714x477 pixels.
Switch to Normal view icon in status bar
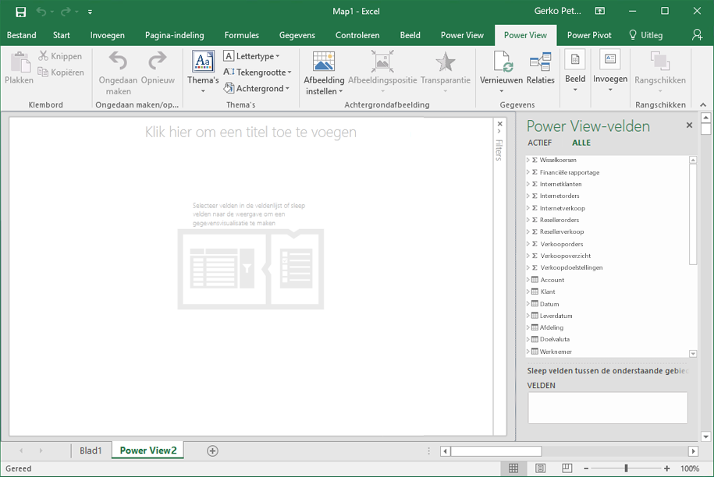click(513, 468)
